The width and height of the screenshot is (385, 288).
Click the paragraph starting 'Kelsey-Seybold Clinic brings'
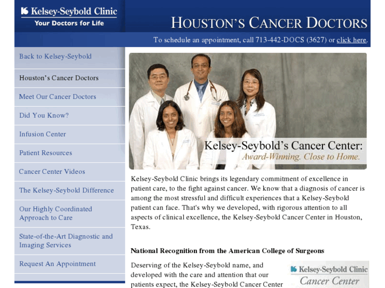(248, 203)
